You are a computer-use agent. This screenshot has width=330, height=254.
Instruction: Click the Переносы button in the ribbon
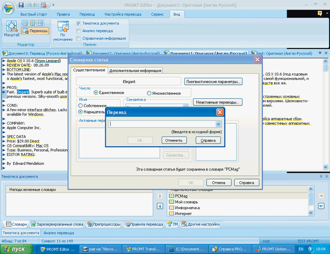click(x=35, y=31)
